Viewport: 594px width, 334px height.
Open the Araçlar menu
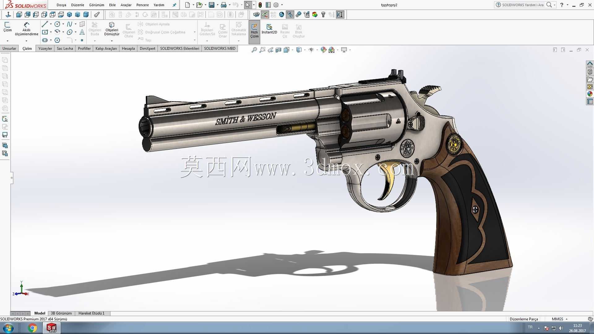pos(126,5)
